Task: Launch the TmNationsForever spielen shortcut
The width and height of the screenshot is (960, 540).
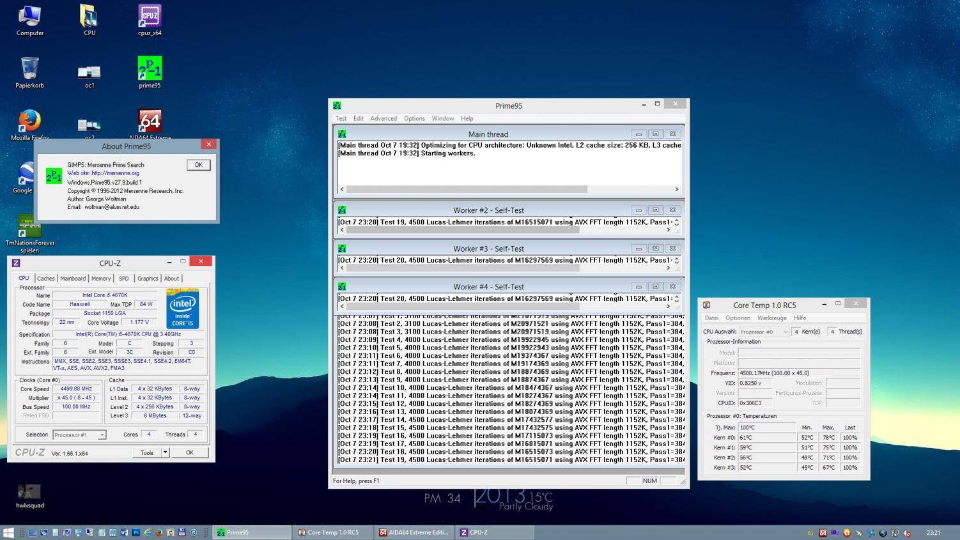Action: [30, 233]
